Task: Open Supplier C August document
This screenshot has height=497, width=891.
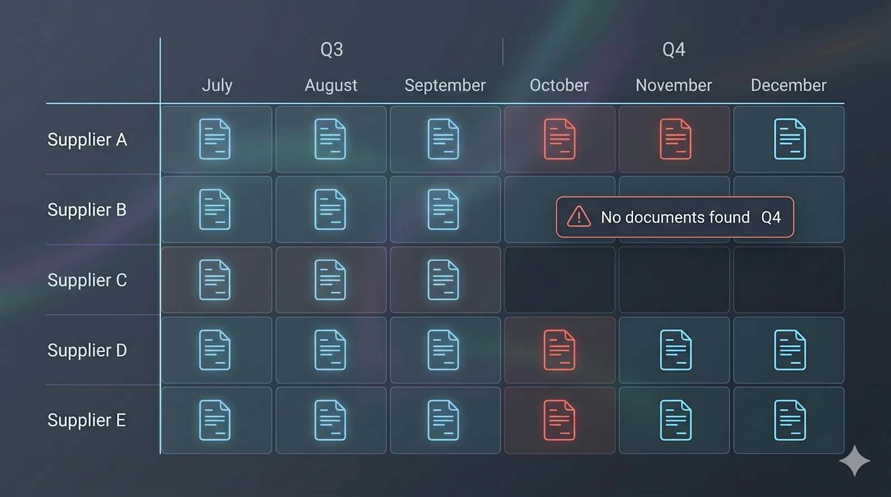Action: (330, 280)
